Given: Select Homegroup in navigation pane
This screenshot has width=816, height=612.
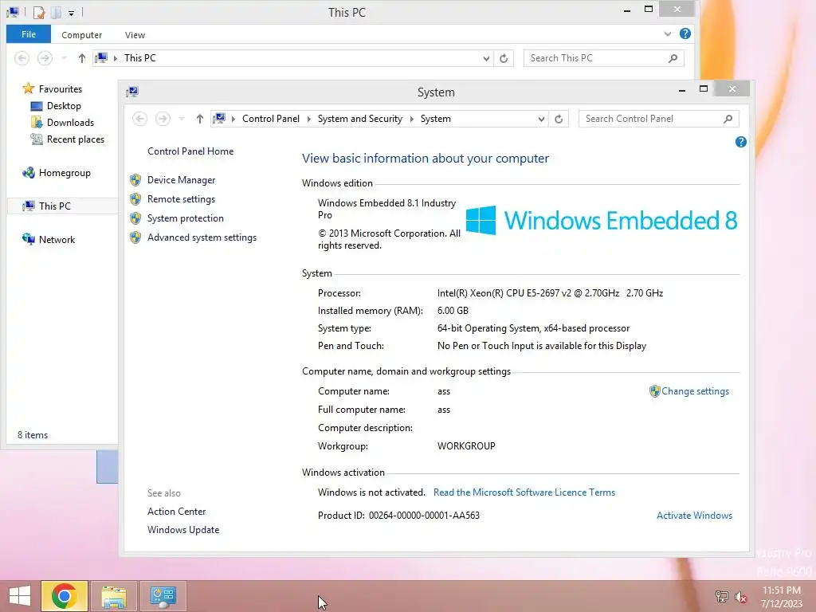Looking at the screenshot, I should pos(65,173).
